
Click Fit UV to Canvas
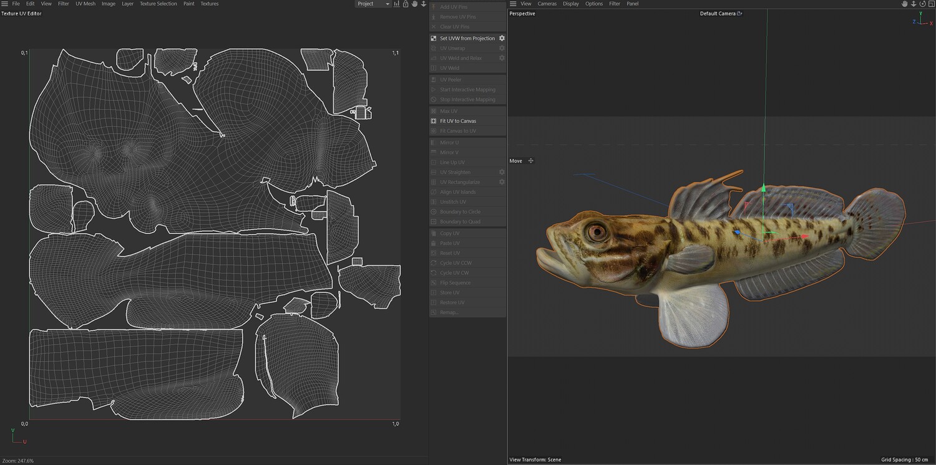coord(458,121)
